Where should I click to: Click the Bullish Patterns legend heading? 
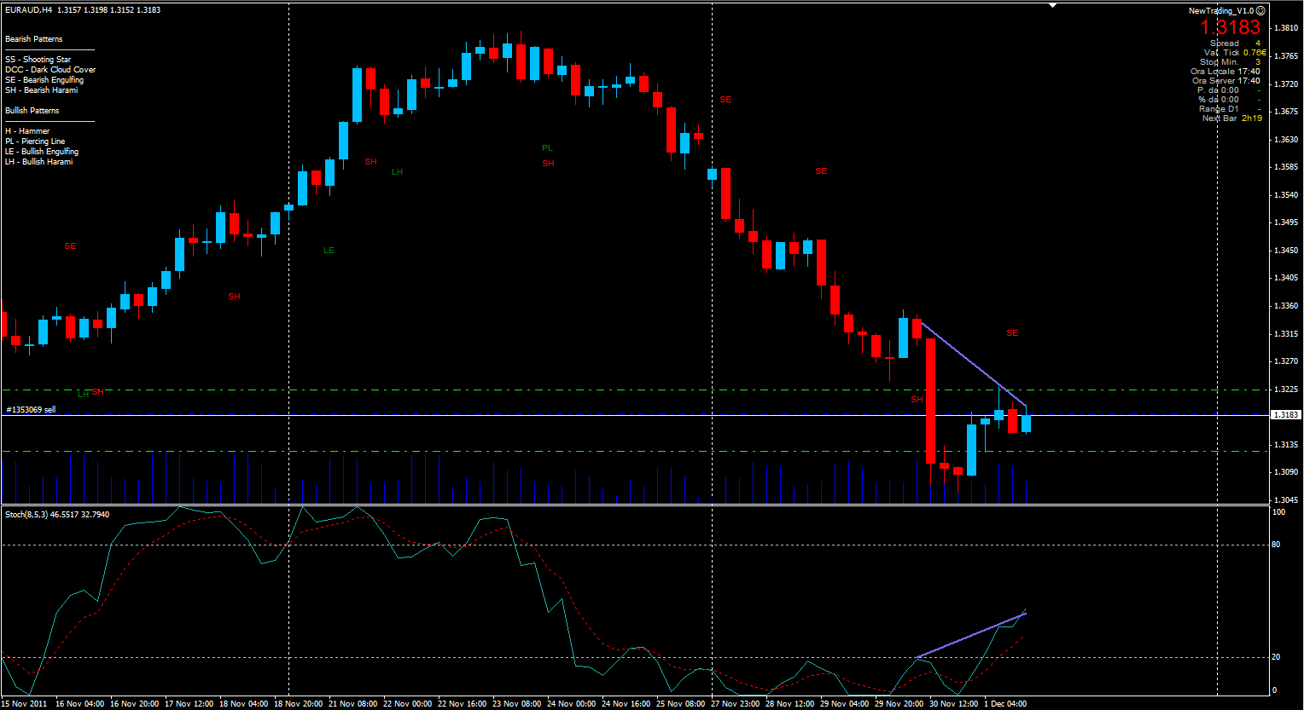[32, 111]
